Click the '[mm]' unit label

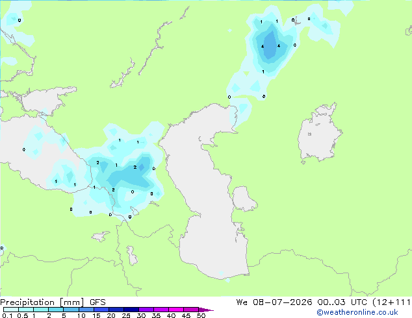tap(71, 302)
